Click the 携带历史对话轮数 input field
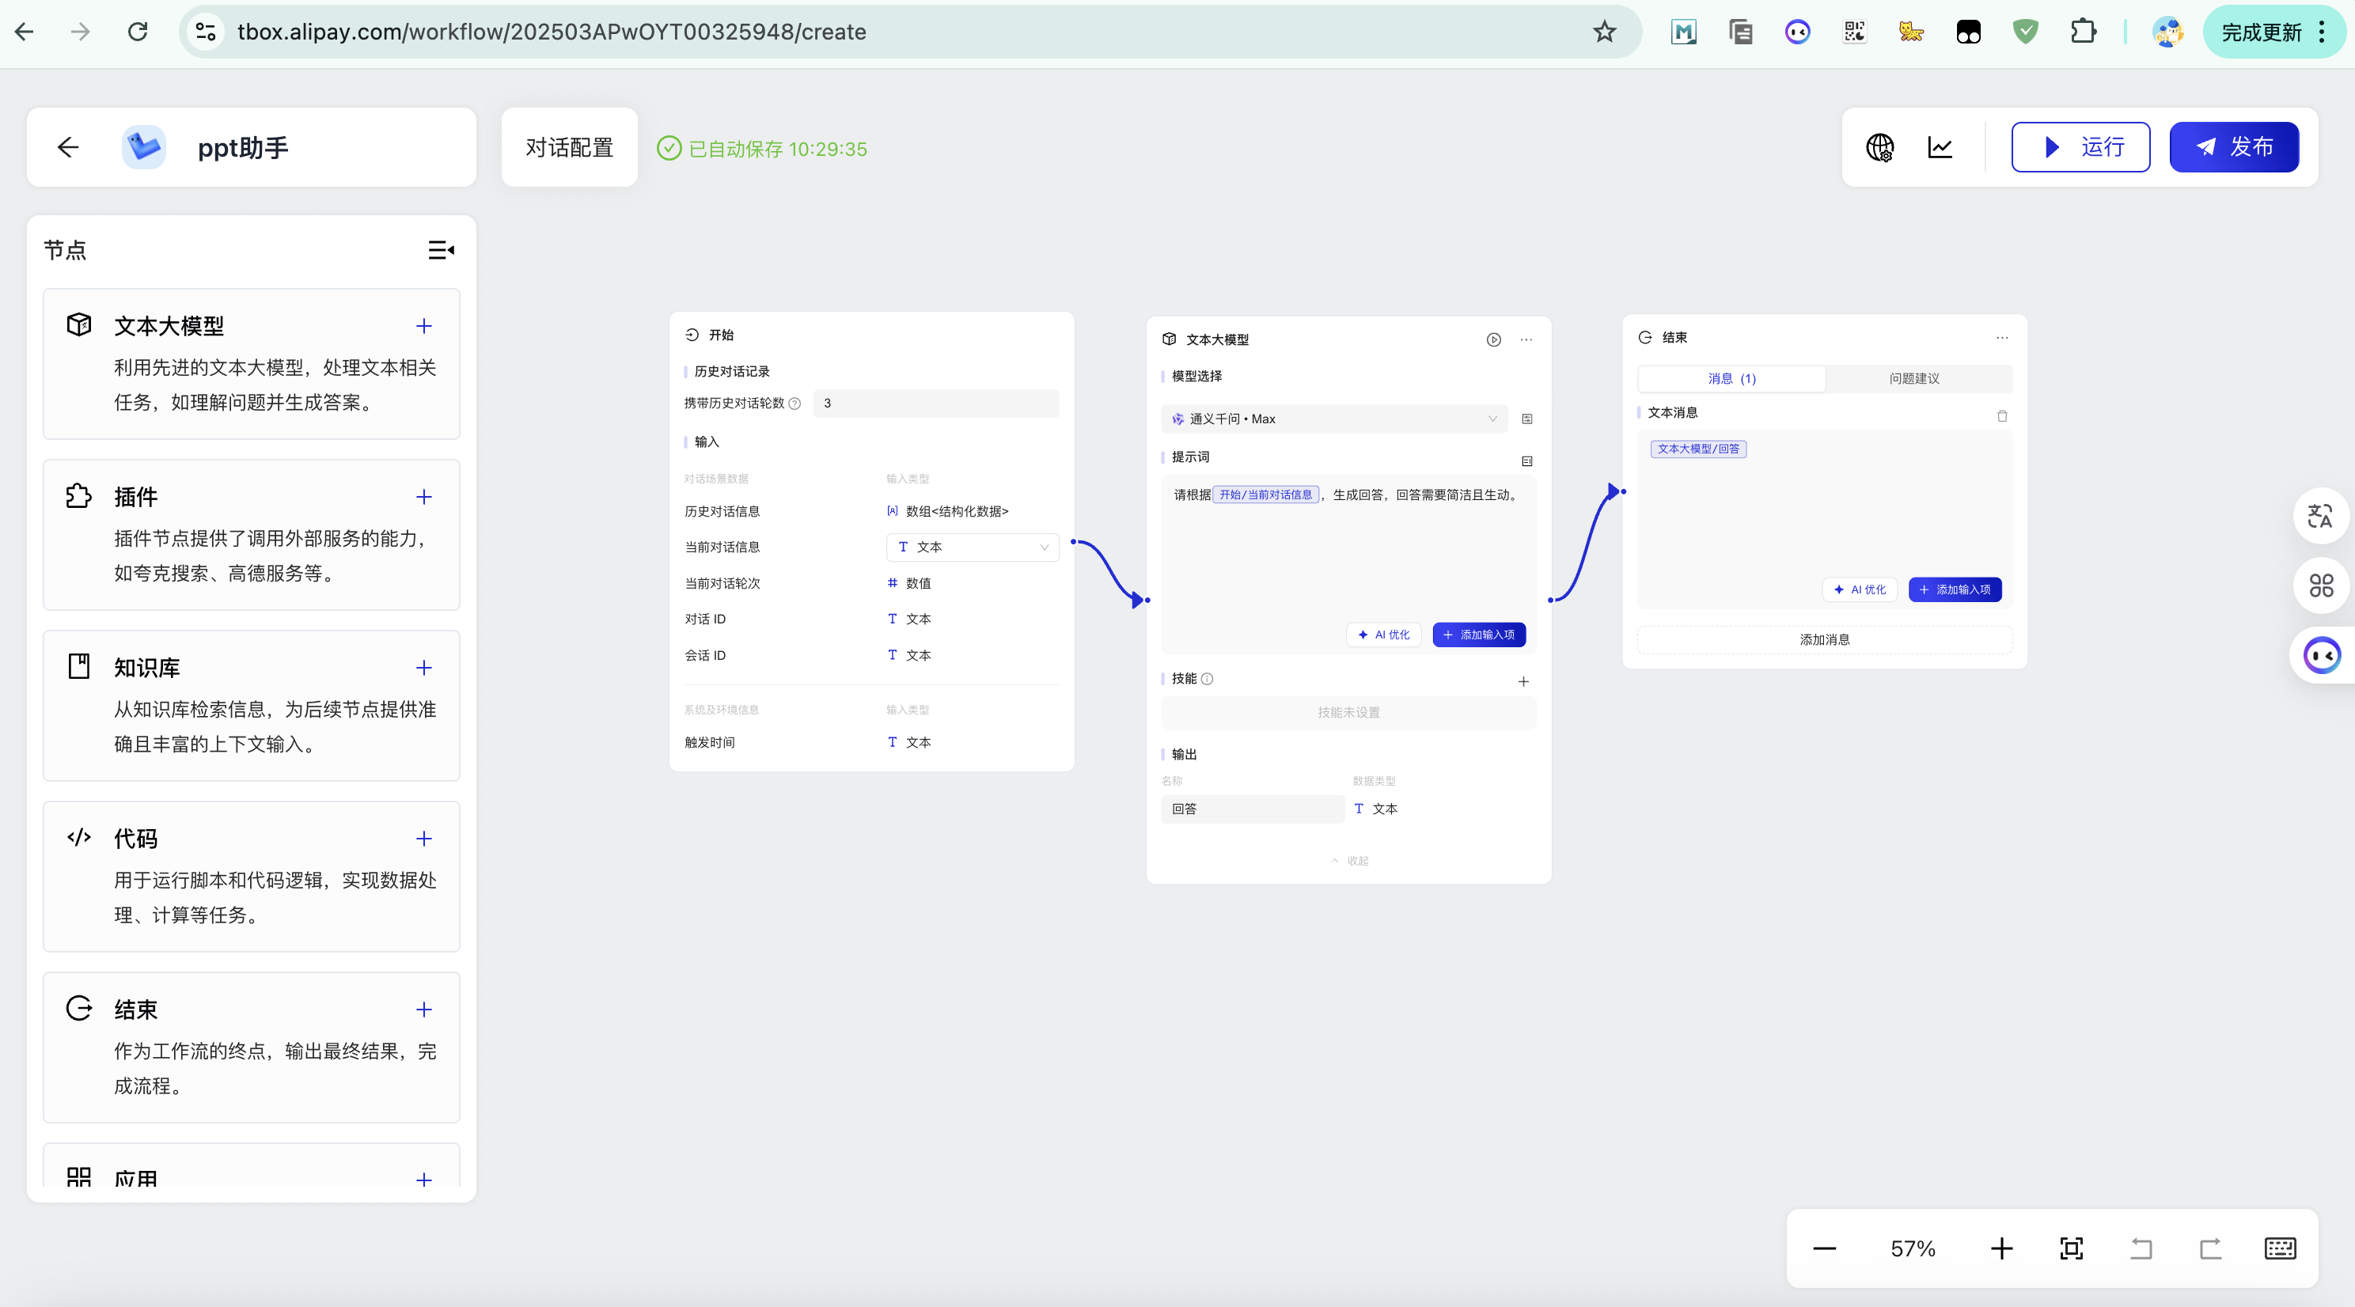 coord(935,403)
